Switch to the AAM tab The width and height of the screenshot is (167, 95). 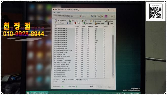coord(84,21)
